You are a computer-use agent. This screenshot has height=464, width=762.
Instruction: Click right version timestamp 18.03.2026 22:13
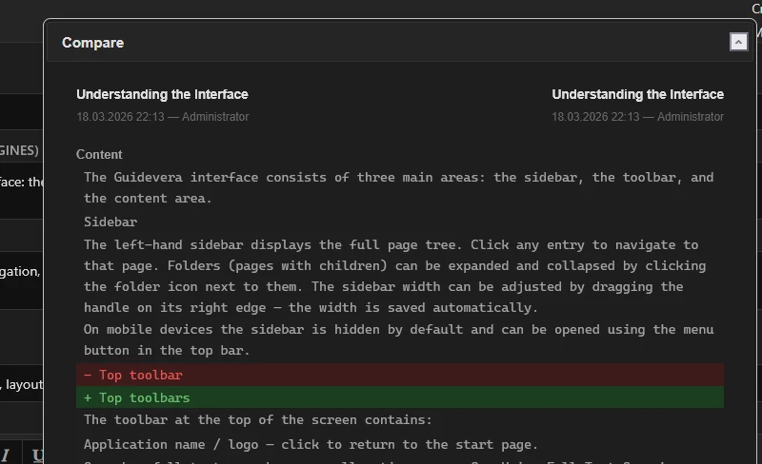point(595,117)
